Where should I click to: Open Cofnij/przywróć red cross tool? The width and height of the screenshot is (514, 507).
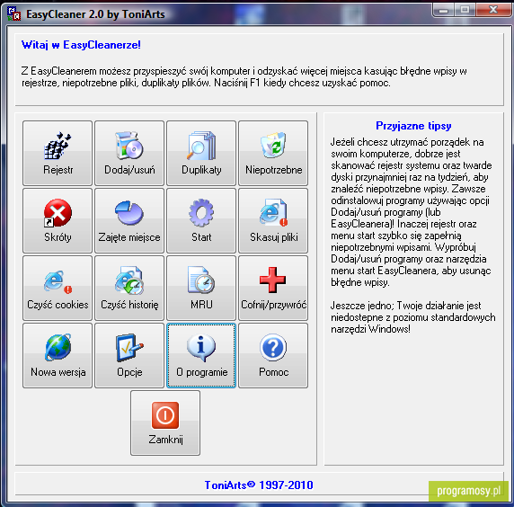tap(273, 288)
